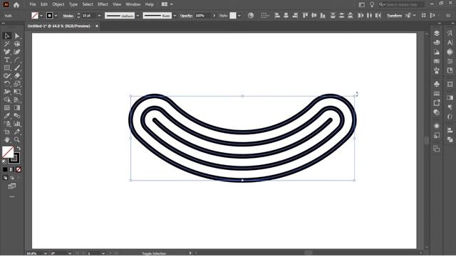Select the Mesh tool
This screenshot has width=456, height=256.
(7, 107)
